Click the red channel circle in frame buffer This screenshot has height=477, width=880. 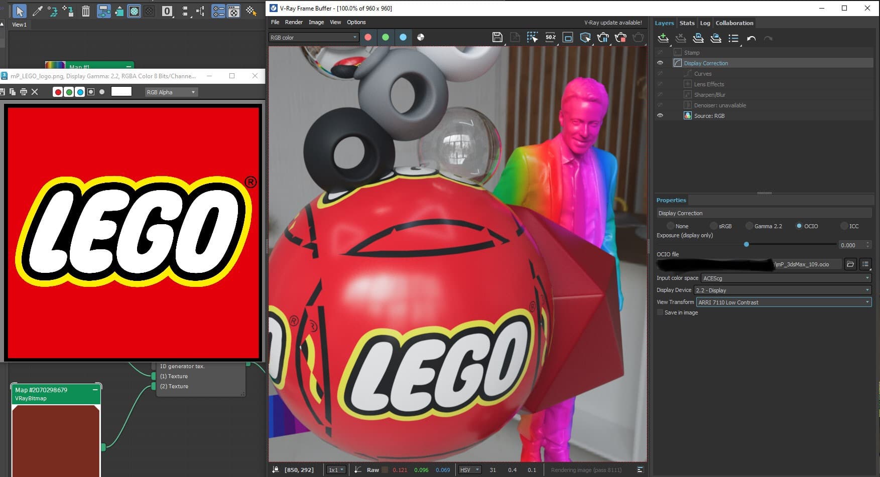(x=368, y=37)
